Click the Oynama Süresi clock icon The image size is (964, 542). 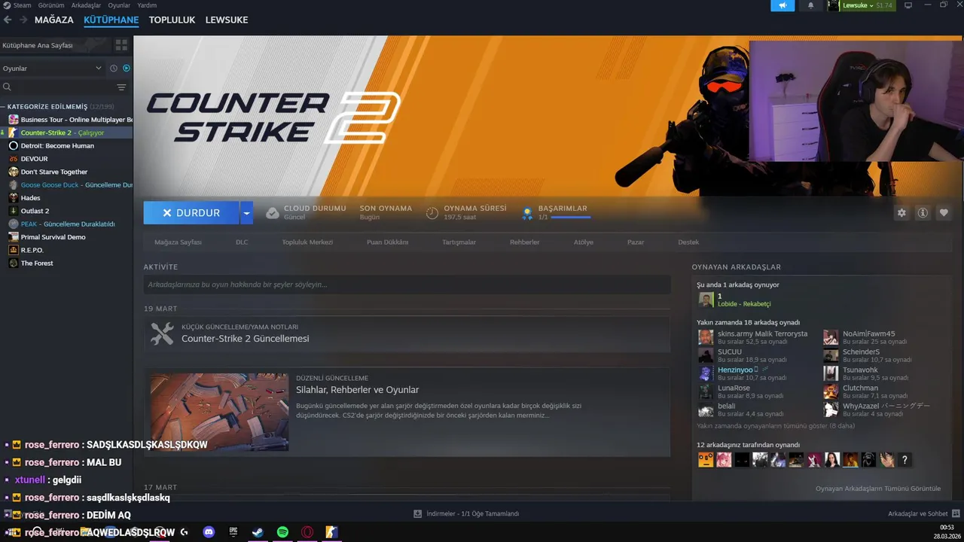(432, 213)
